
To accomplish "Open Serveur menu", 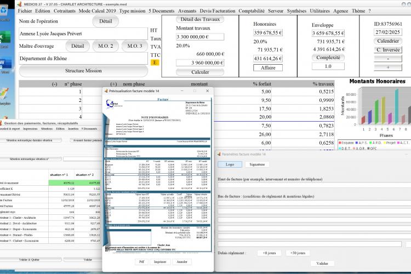I will pyautogui.click(x=276, y=11).
